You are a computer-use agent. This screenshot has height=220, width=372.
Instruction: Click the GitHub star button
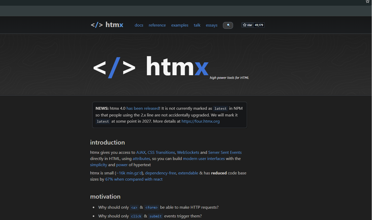pos(247,25)
